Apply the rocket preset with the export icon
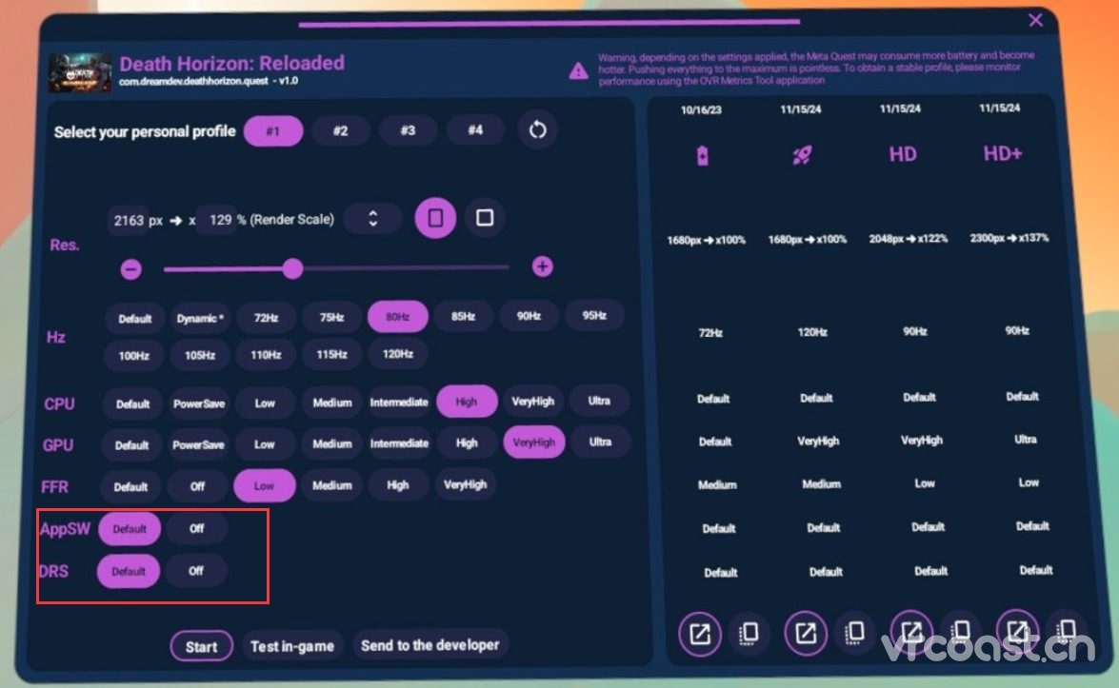This screenshot has width=1119, height=688. coord(805,633)
